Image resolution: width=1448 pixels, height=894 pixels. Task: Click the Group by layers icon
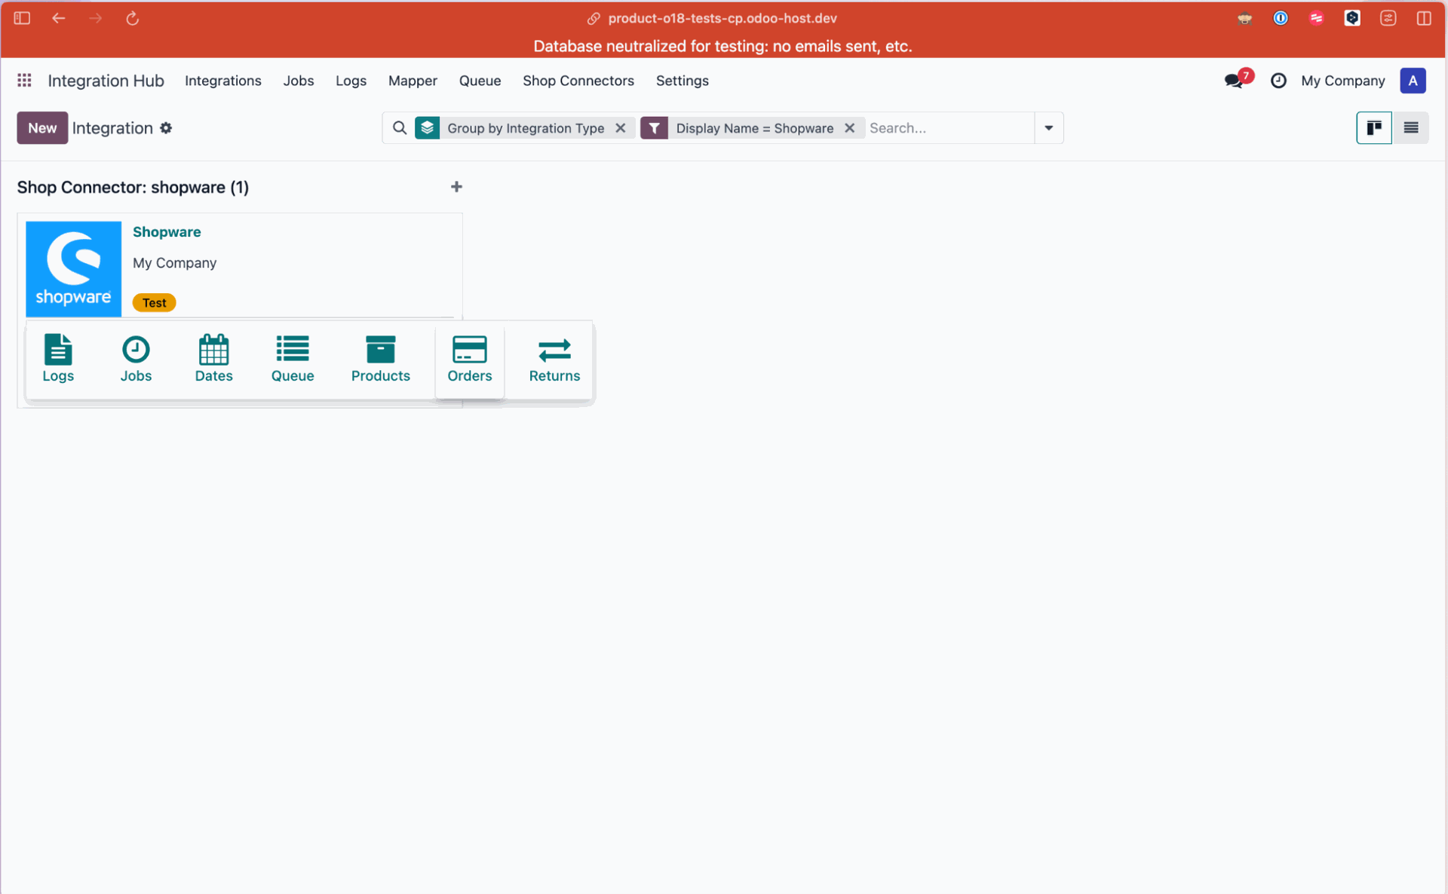pyautogui.click(x=427, y=128)
